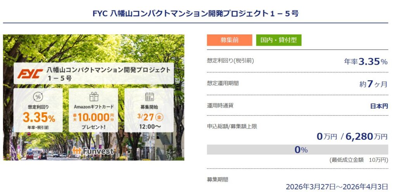Click the Amazonギフトカード 10,000円 banner panel
This screenshot has height=192, width=397.
click(93, 110)
